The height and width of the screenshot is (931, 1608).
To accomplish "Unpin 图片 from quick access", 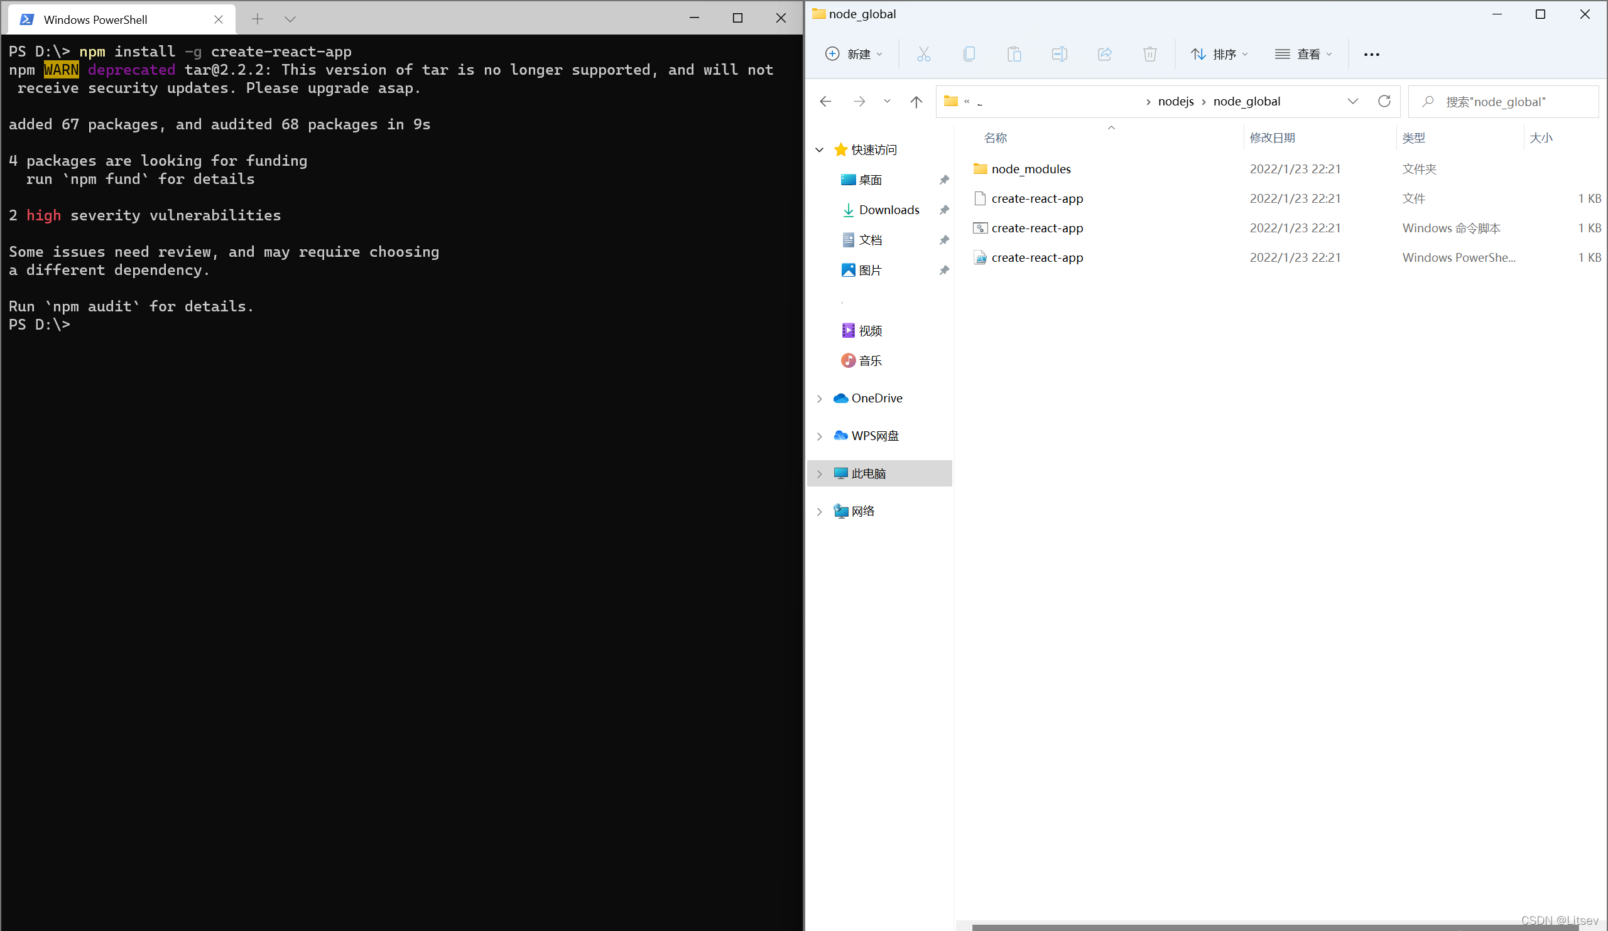I will click(x=944, y=270).
